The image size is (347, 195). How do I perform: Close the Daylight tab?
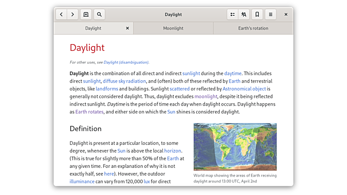tap(127, 28)
